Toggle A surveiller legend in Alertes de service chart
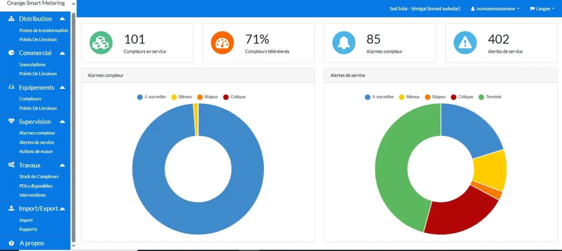Screen dimensions: 562x251 coord(379,97)
